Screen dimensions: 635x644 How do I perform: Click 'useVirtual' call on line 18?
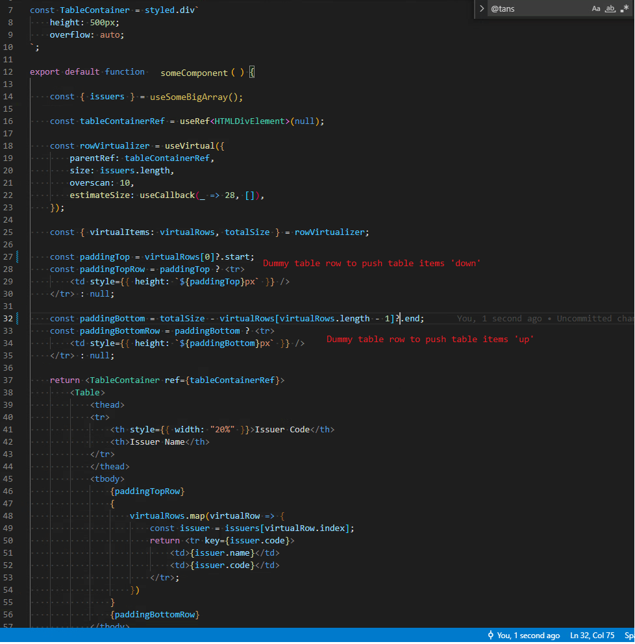coord(190,146)
